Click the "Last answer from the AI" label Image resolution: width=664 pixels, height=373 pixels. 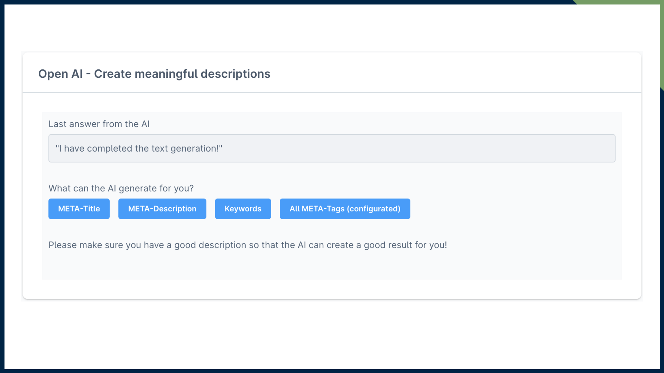coord(99,124)
